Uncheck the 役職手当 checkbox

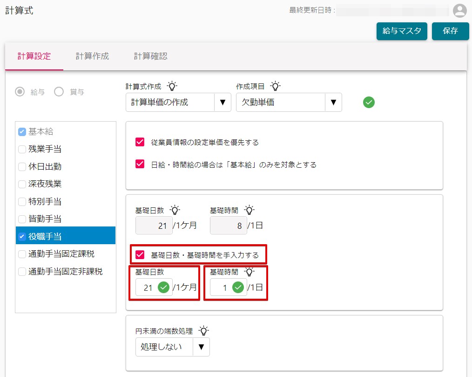tap(22, 237)
